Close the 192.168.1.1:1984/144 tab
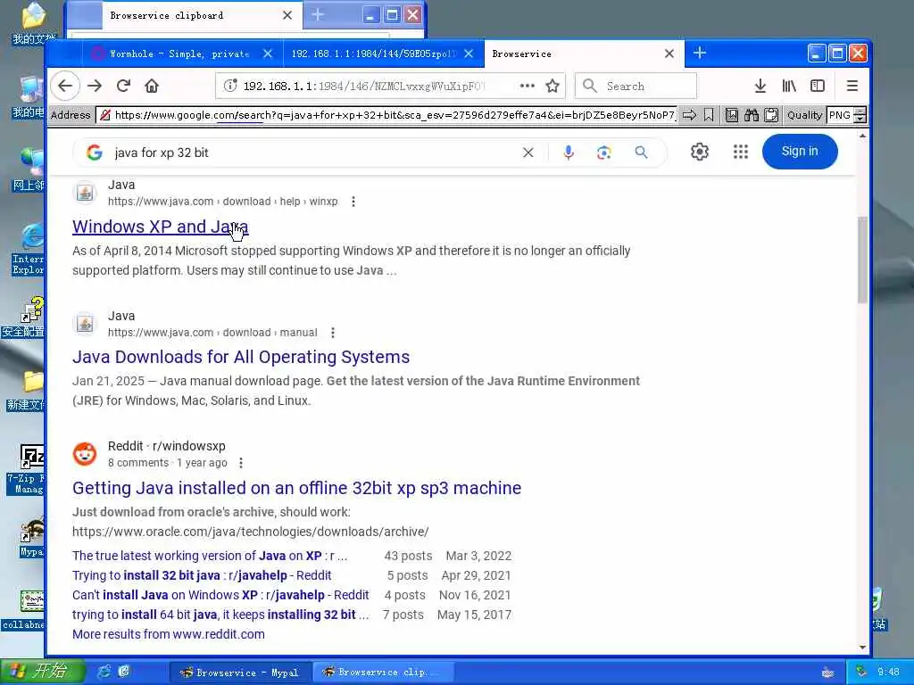Image resolution: width=914 pixels, height=685 pixels. [469, 54]
